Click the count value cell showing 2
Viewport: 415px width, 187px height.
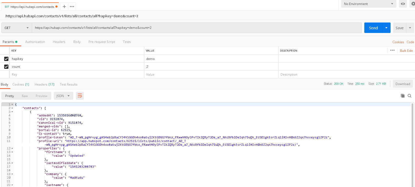coord(211,67)
